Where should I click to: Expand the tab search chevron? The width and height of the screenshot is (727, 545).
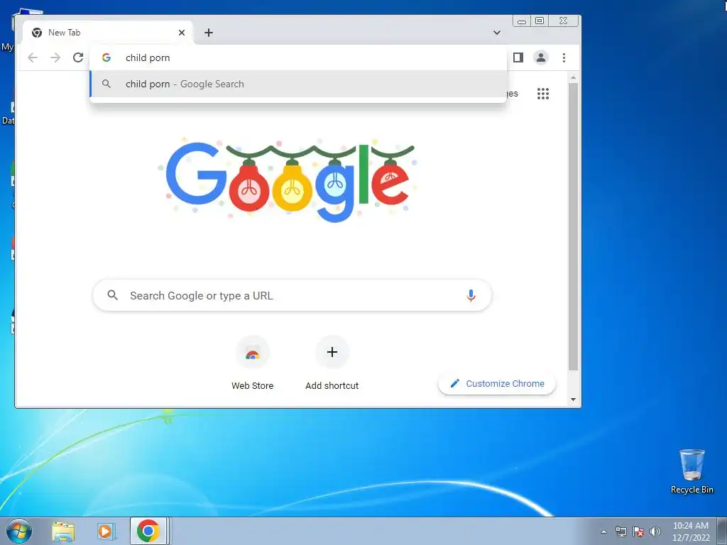(496, 33)
